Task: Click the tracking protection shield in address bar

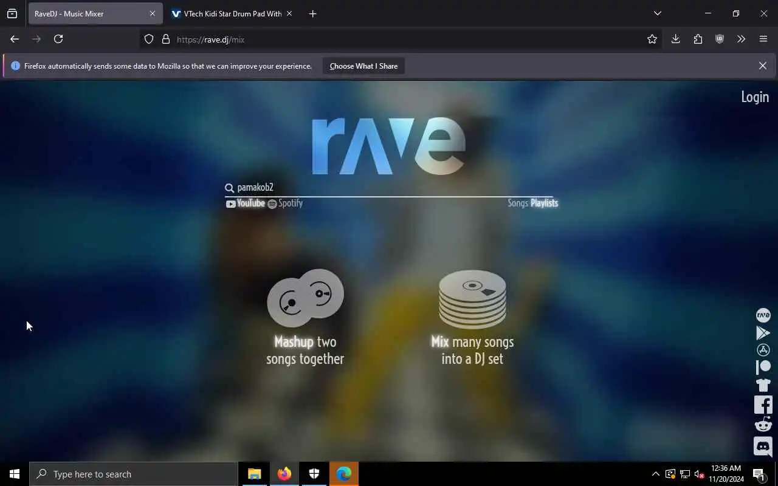Action: pos(149,39)
